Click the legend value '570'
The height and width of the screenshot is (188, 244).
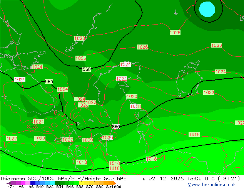(x=90, y=186)
